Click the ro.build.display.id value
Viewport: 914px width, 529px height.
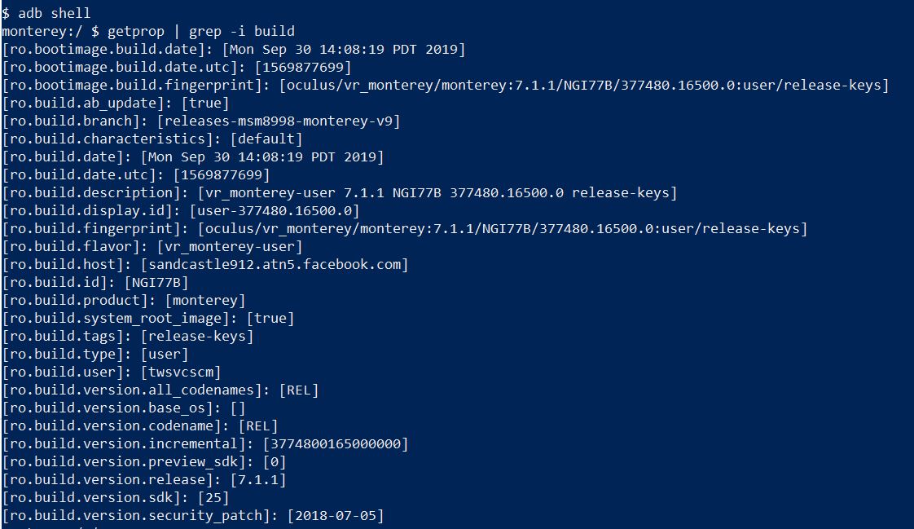[275, 210]
